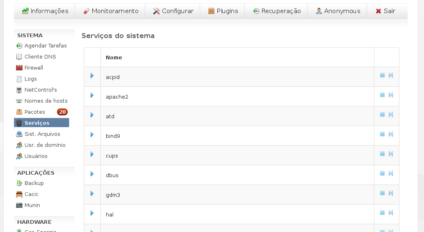Select Serviços in the sidebar
424x232 pixels.
pos(42,123)
